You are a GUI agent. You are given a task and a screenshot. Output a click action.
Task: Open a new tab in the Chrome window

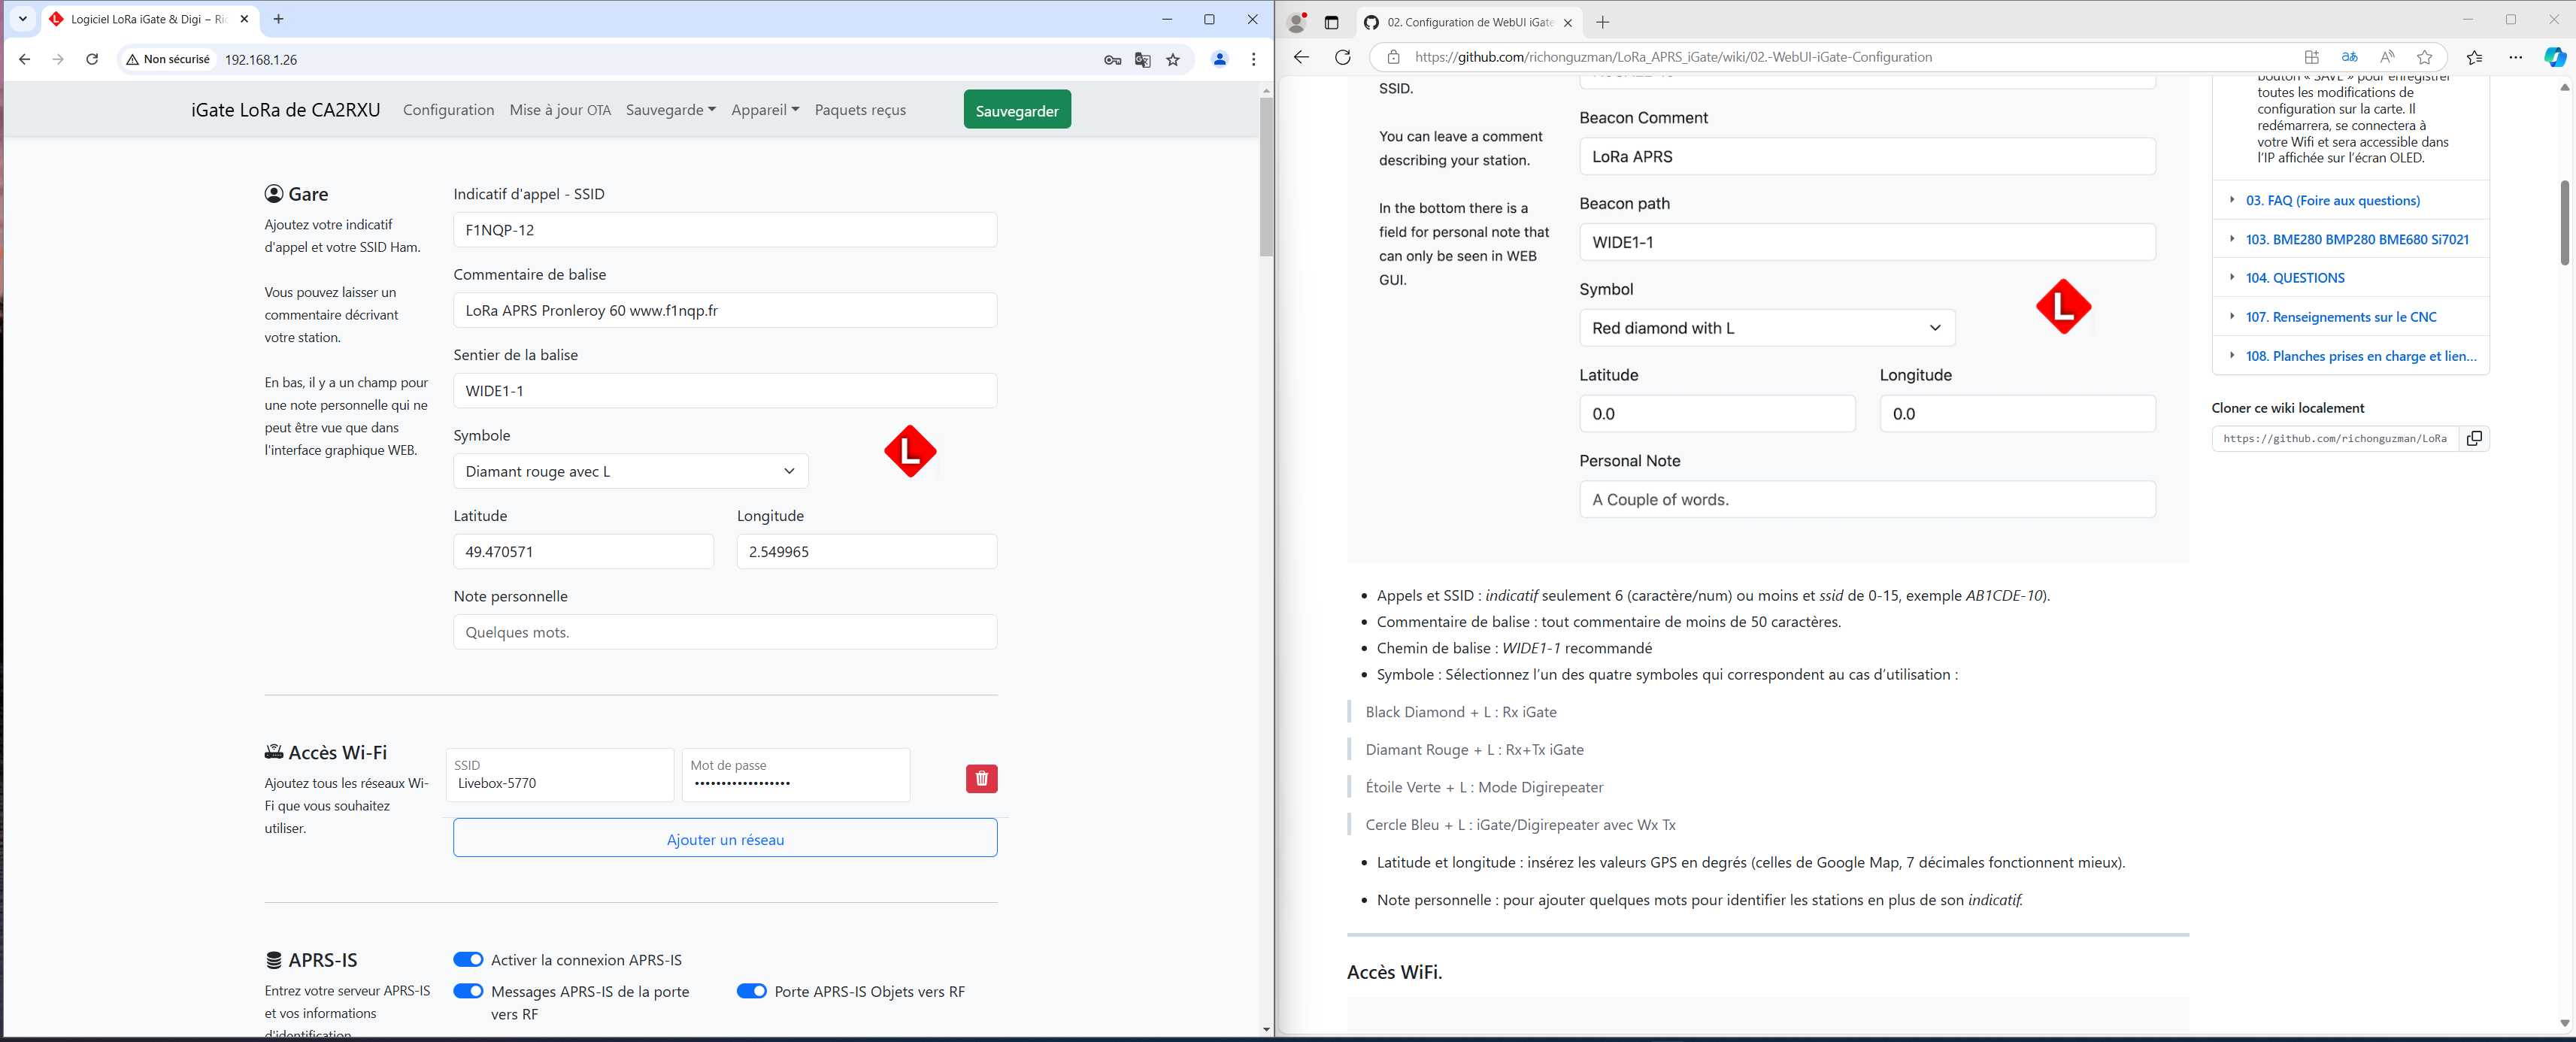279,19
